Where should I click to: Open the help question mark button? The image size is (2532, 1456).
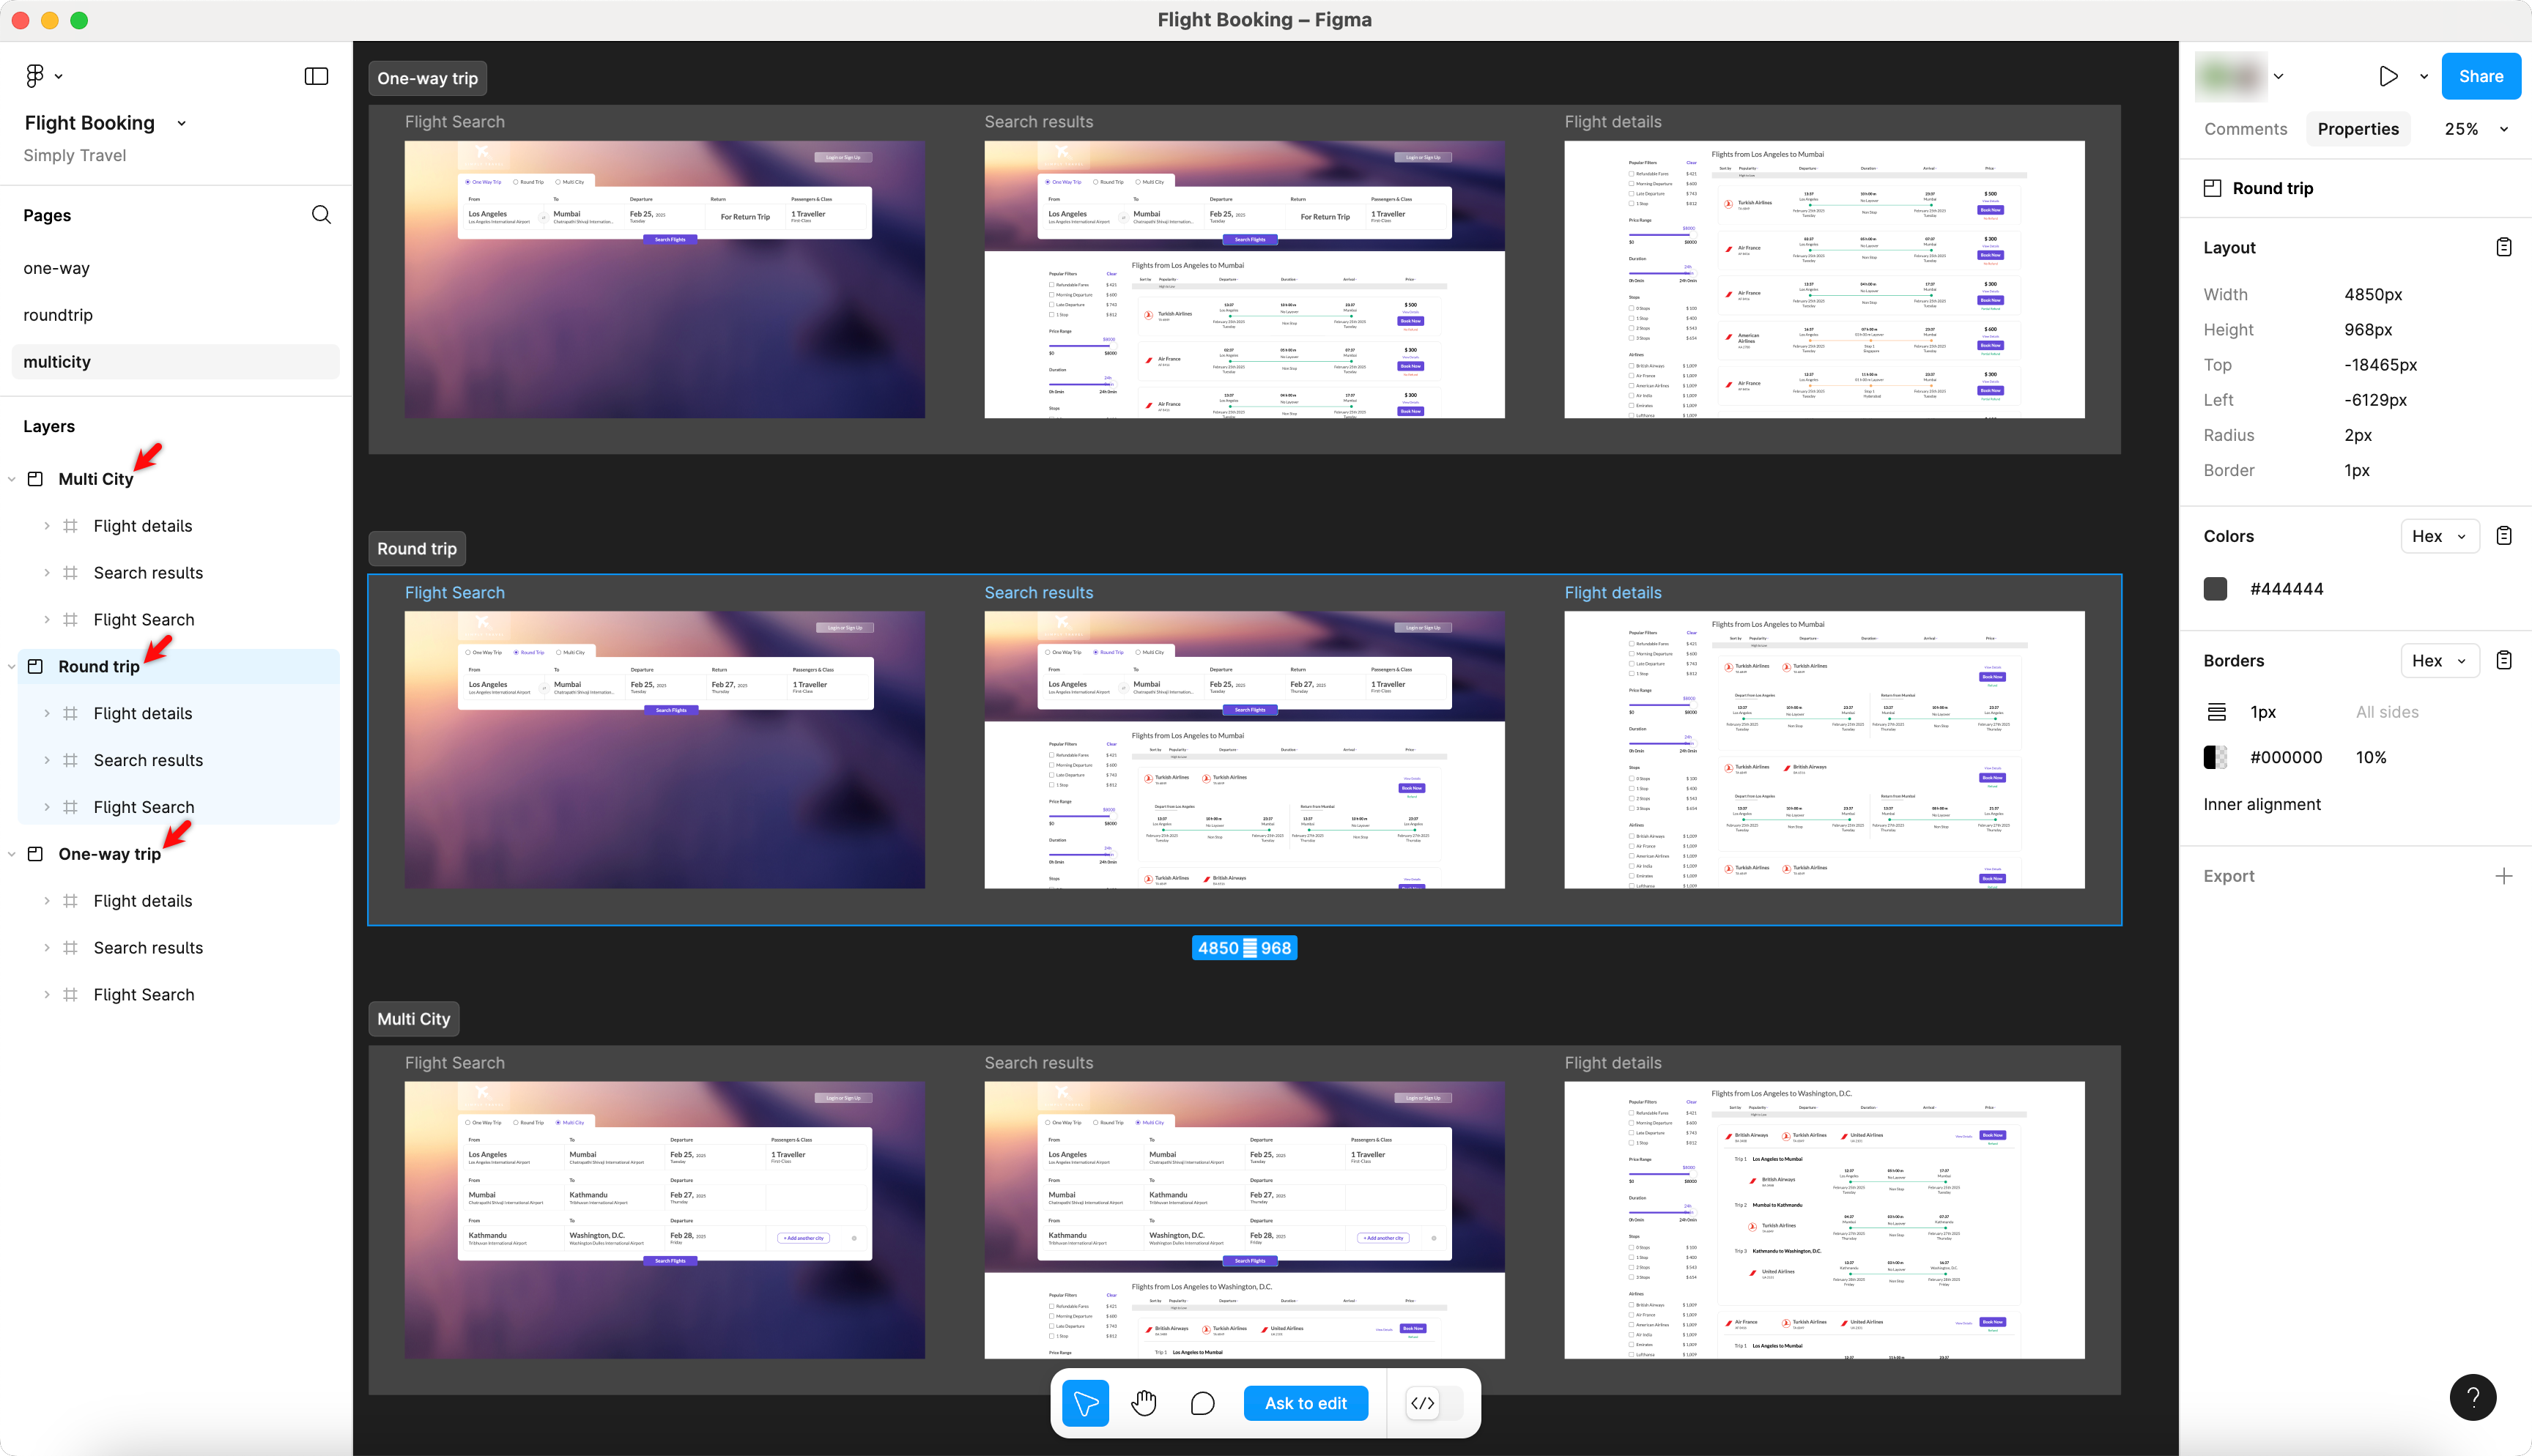tap(2472, 1397)
